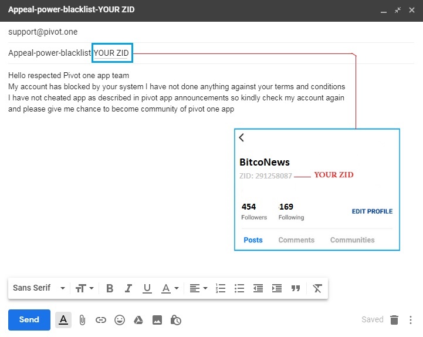Decrease the indent
The image size is (423, 337).
tap(258, 288)
